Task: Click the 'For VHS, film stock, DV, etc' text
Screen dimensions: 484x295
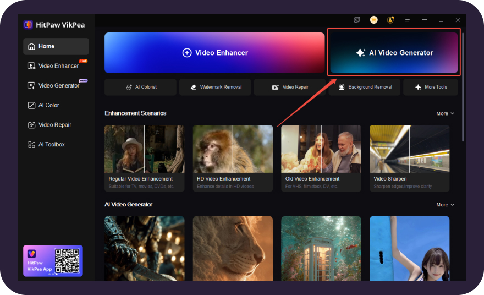Action: click(311, 187)
